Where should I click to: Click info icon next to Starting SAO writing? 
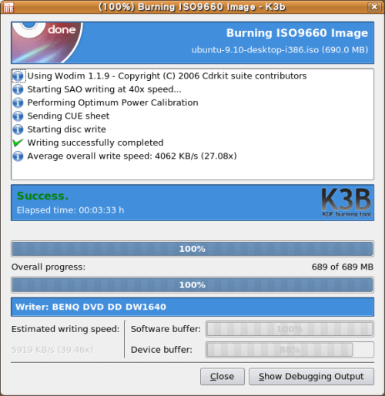pyautogui.click(x=18, y=89)
